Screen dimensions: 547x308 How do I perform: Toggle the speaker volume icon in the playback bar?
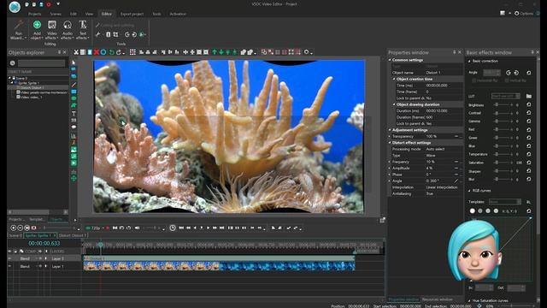click(137, 228)
